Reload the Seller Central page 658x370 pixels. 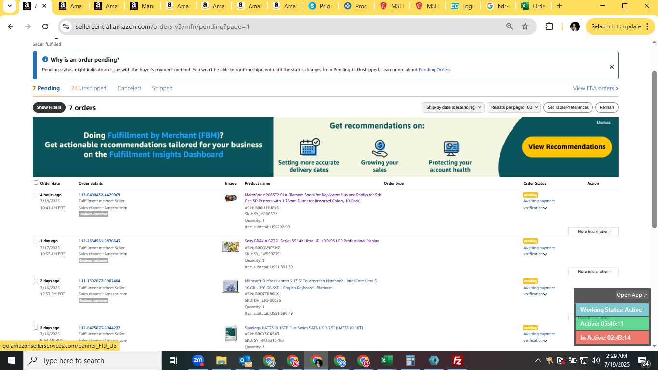(x=45, y=26)
